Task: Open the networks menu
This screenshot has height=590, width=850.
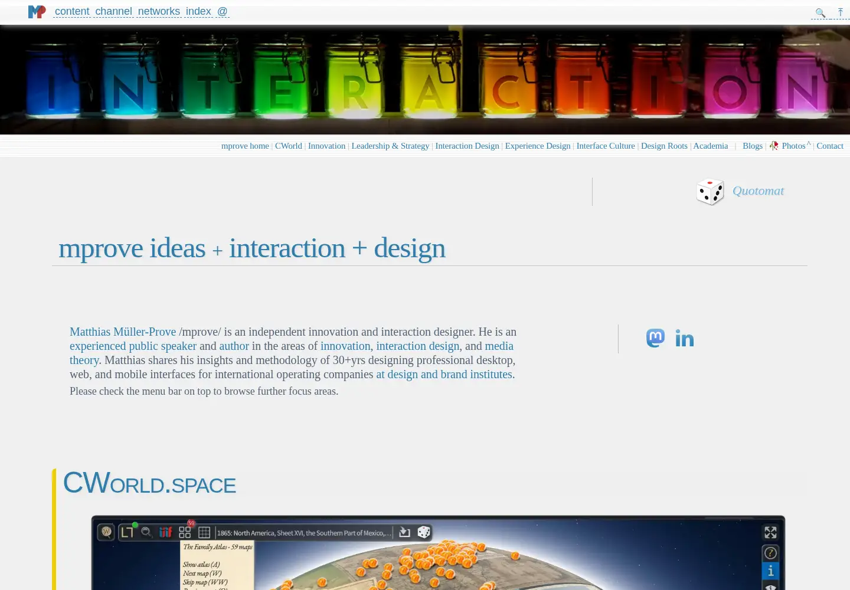Action: coord(159,11)
